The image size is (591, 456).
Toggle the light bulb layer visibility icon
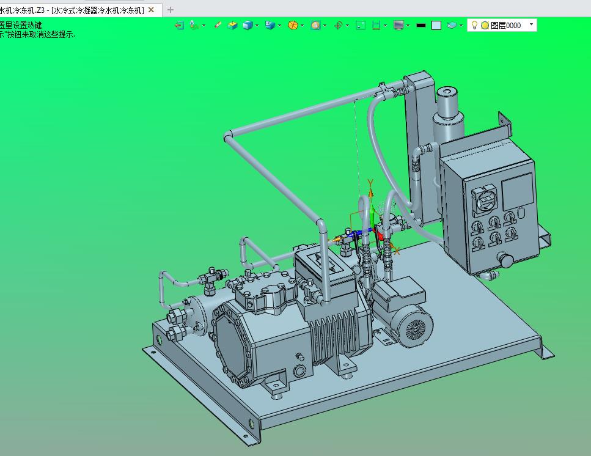click(x=474, y=25)
